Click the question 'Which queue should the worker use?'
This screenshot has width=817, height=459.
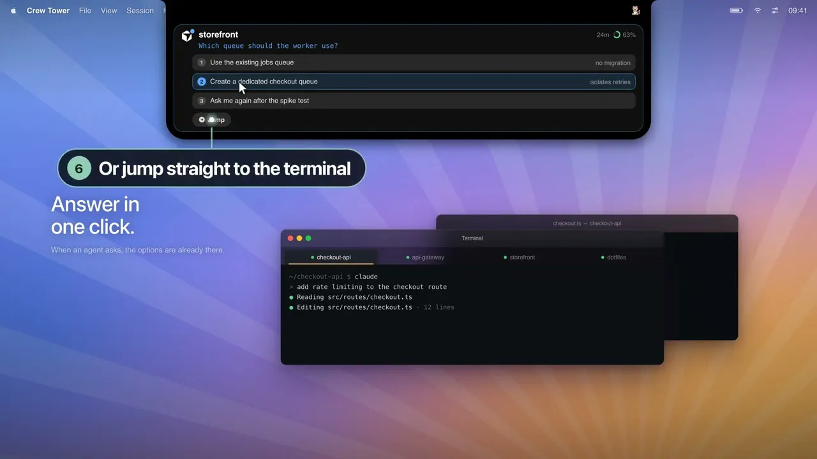(x=268, y=46)
